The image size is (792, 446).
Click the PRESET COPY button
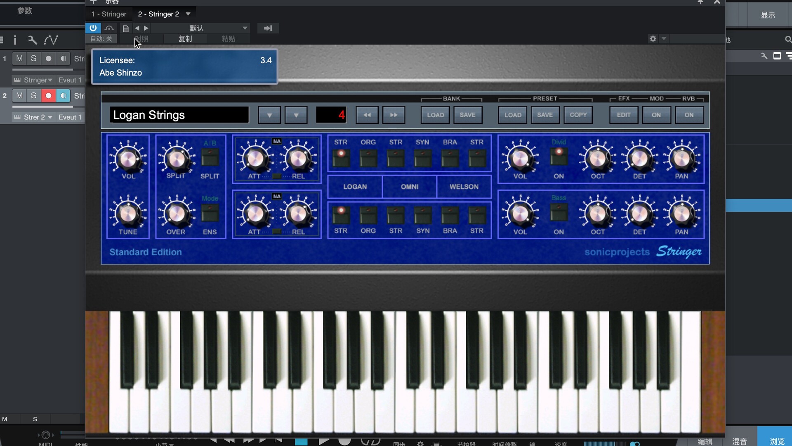pos(578,115)
